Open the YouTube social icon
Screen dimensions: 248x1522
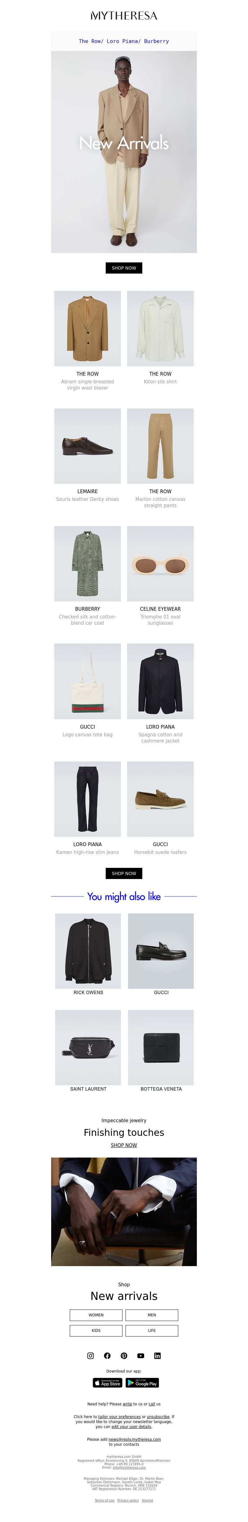click(x=140, y=1355)
